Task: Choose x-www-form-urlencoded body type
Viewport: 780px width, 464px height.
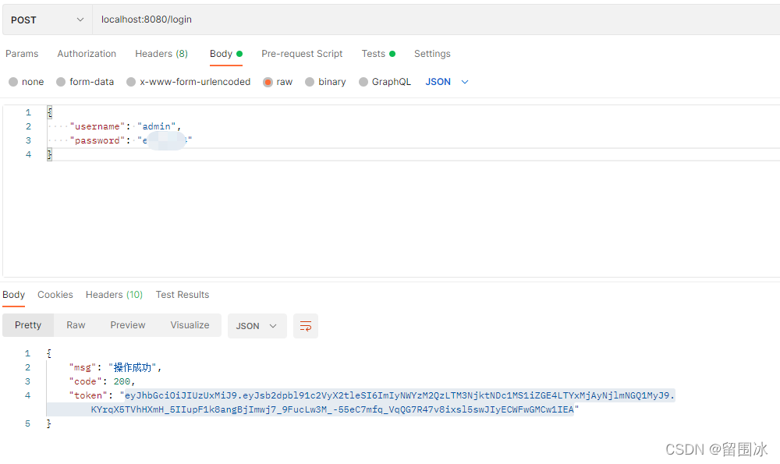Action: point(131,82)
